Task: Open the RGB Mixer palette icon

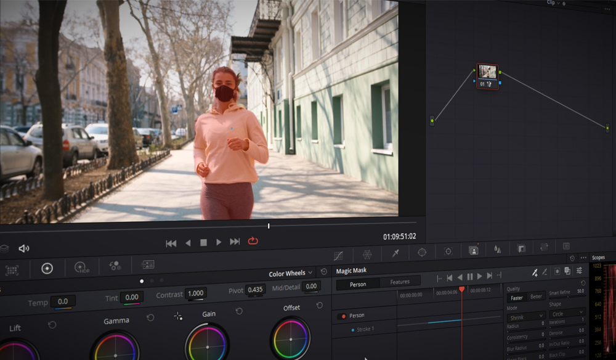Action: pyautogui.click(x=115, y=266)
